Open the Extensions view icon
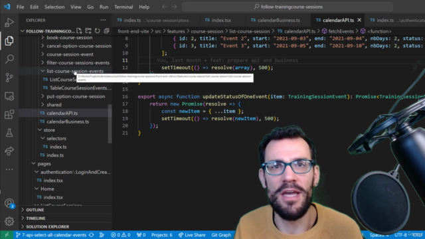The height and width of the screenshot is (239, 425). (x=9, y=114)
